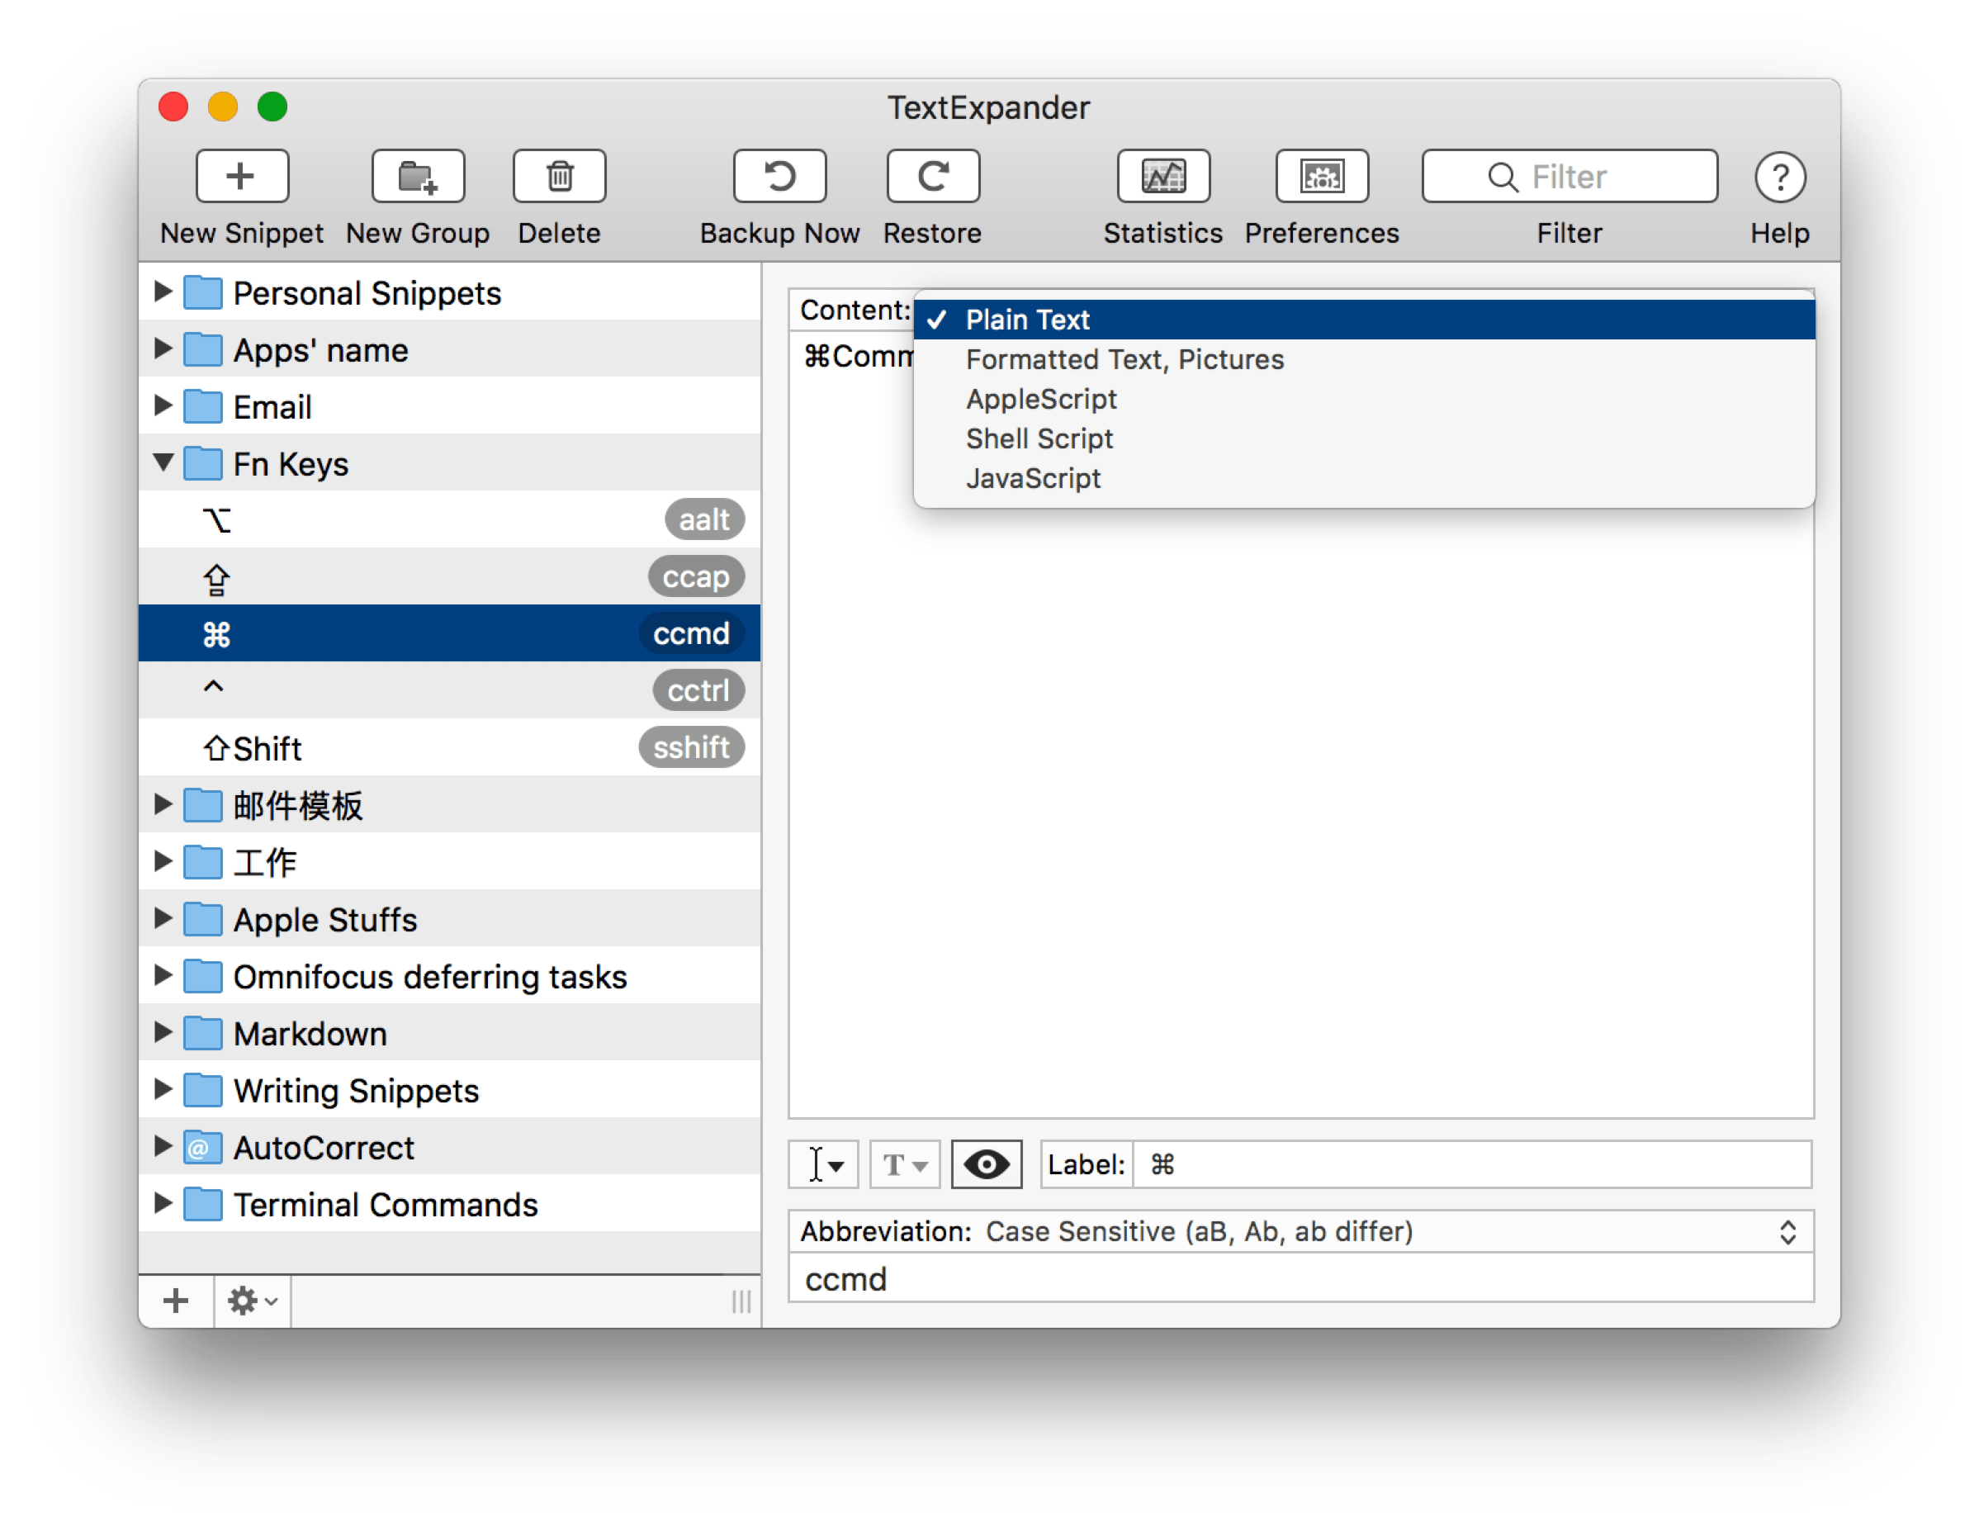This screenshot has height=1526, width=1979.
Task: Open the Statistics chart icon
Action: tap(1162, 176)
